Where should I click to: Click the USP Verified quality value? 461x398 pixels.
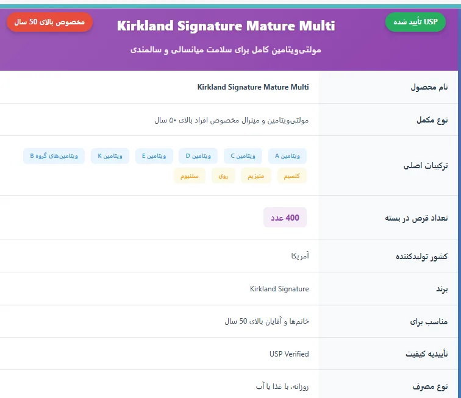pos(289,354)
